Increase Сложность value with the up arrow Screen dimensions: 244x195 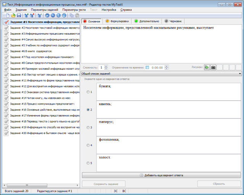point(106,66)
